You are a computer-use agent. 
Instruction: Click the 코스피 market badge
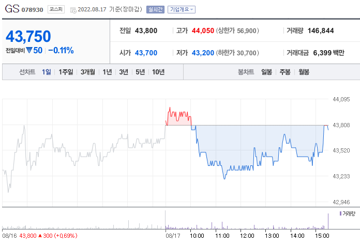tap(56, 9)
